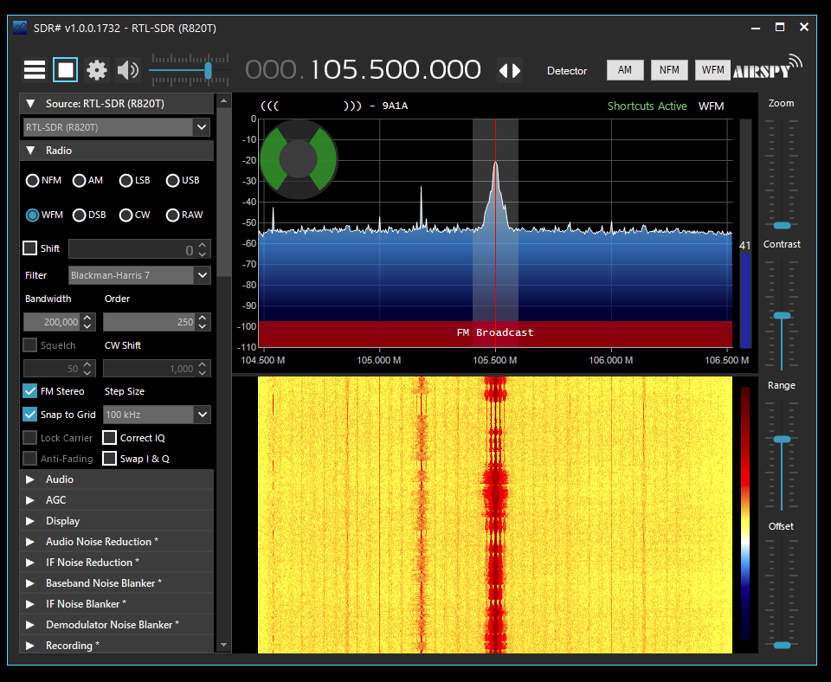Click the red waterfall signal trace
Screen dimensions: 831x682
495,515
